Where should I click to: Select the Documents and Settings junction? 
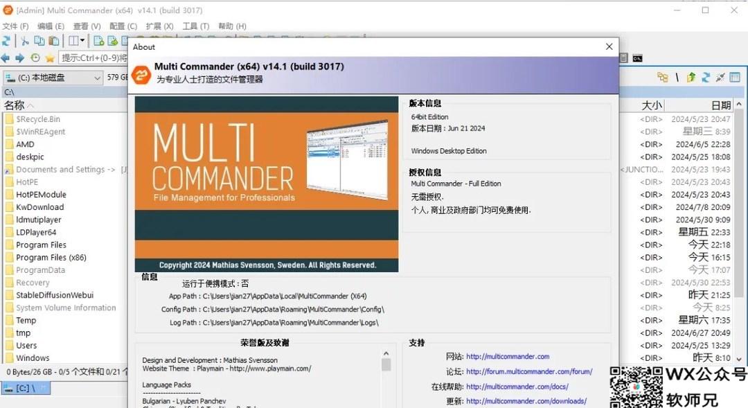tap(64, 170)
